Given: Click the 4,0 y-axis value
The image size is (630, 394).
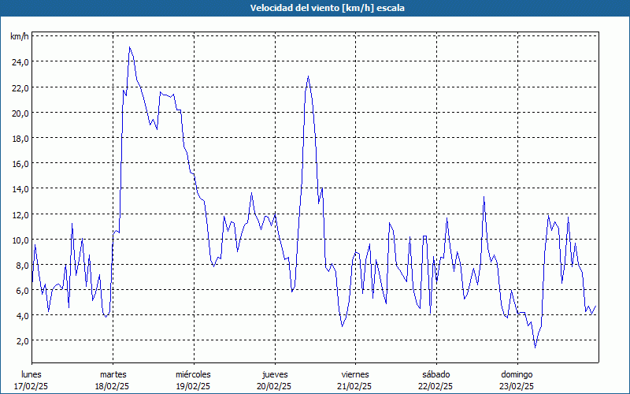Looking at the screenshot, I should tap(22, 316).
